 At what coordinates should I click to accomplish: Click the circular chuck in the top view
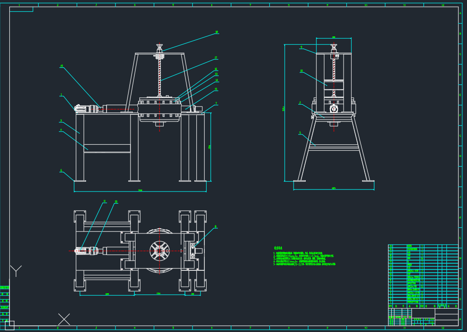click(x=159, y=251)
